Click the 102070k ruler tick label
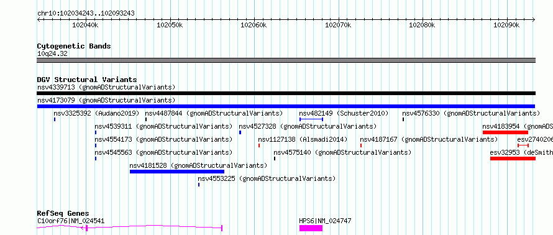Image resolution: width=553 pixels, height=235 pixels. tap(338, 25)
